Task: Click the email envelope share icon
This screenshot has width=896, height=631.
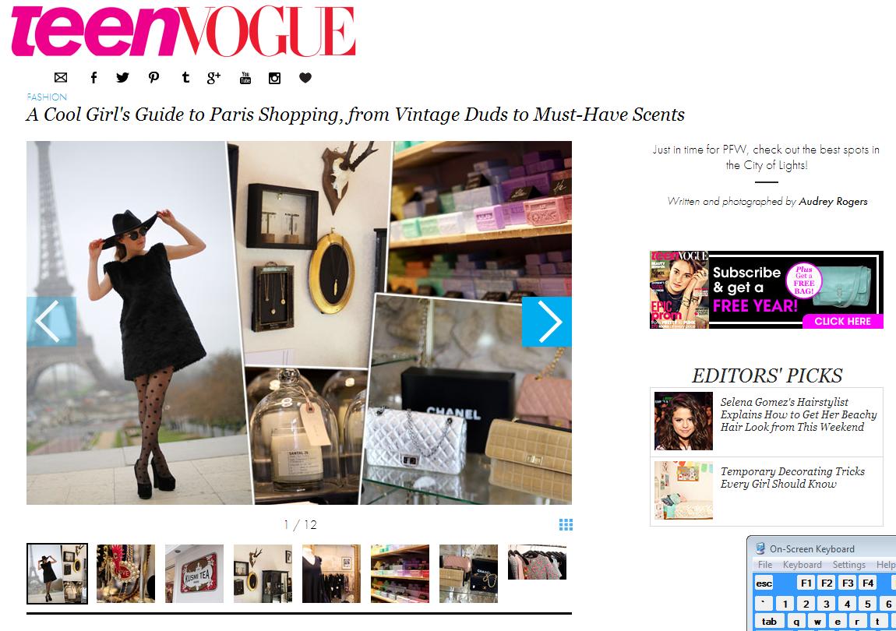Action: click(61, 78)
